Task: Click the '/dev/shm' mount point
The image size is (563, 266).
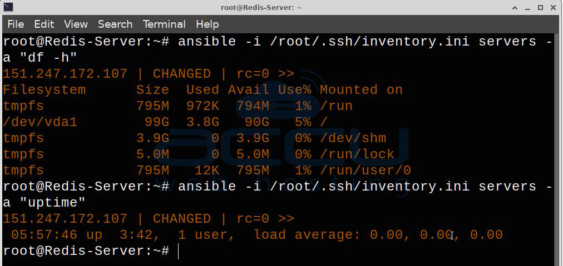Action: point(353,138)
